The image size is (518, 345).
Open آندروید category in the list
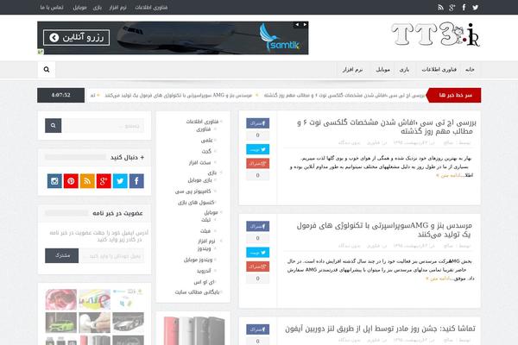(204, 271)
